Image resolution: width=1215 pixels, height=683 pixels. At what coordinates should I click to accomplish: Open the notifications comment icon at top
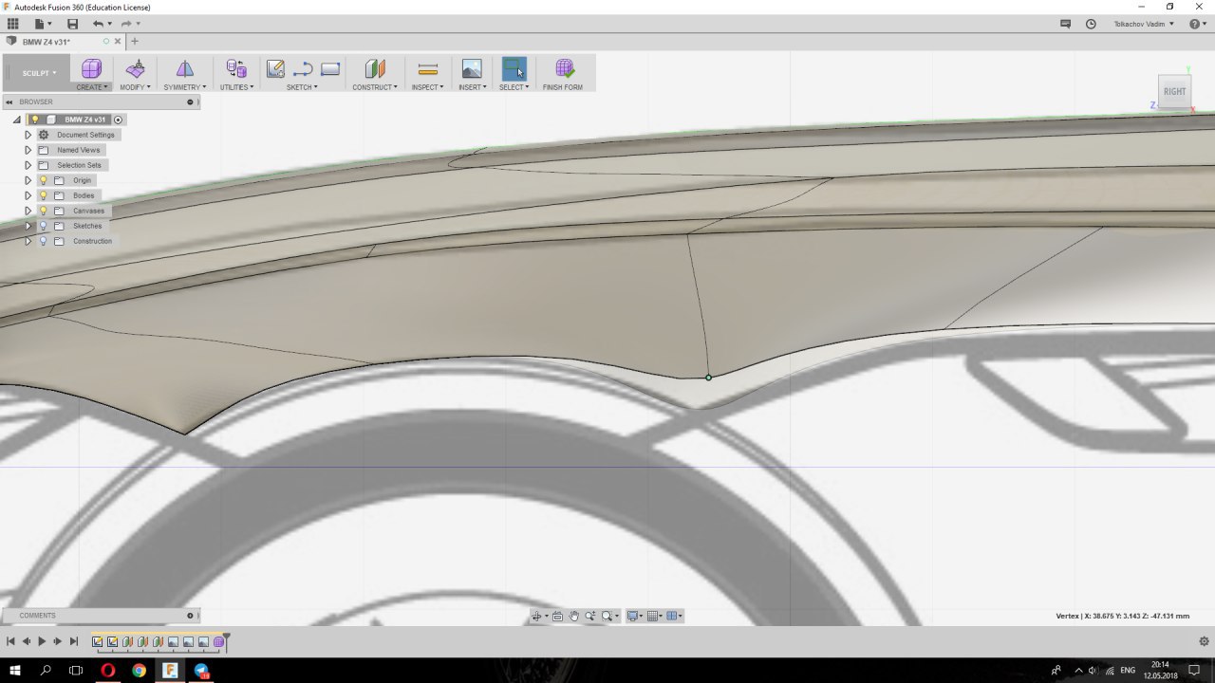[x=1066, y=24]
